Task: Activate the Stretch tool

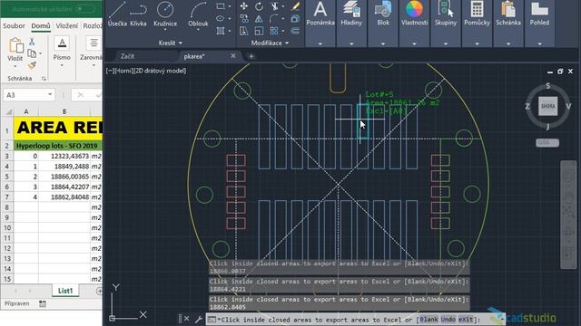Action: point(244,31)
